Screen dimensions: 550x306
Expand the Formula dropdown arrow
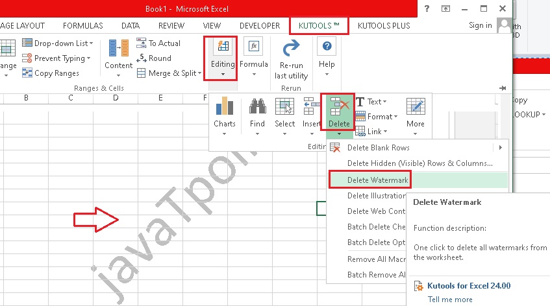(x=254, y=74)
